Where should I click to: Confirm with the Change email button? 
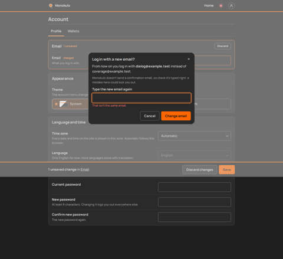tap(176, 116)
